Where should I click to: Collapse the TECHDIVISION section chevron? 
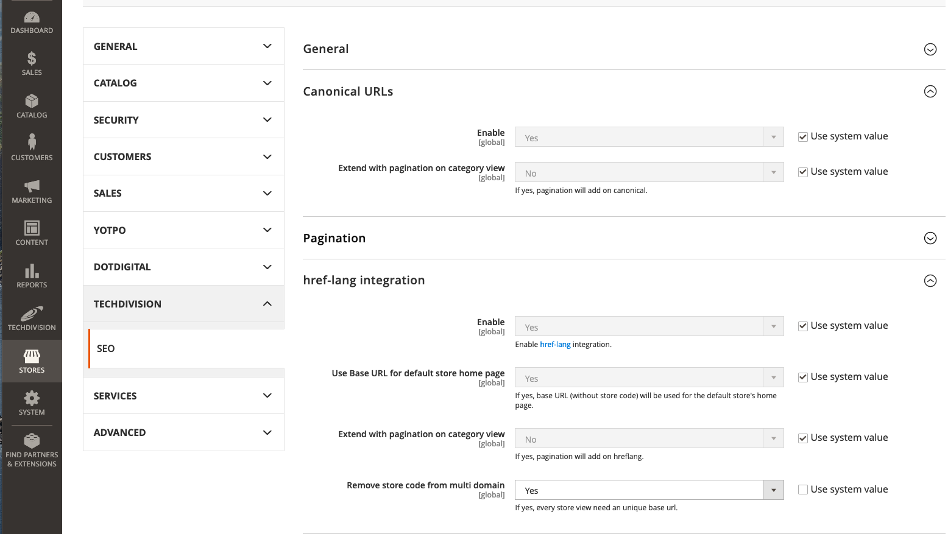pyautogui.click(x=267, y=303)
